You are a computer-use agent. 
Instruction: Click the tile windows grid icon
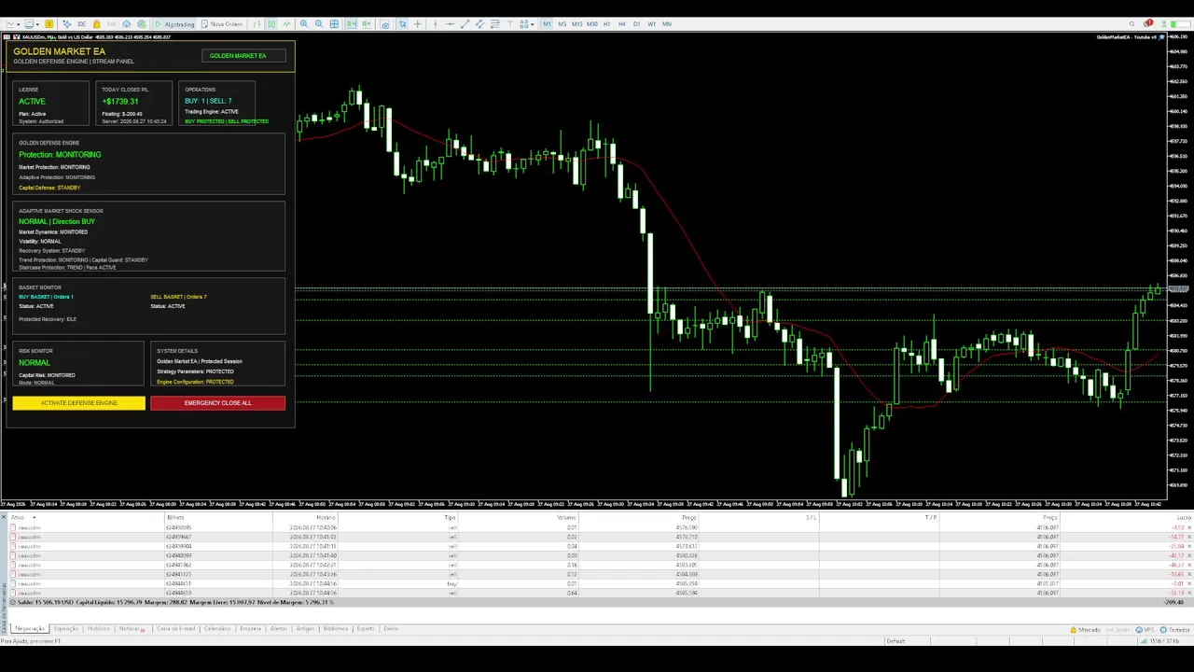[x=334, y=23]
